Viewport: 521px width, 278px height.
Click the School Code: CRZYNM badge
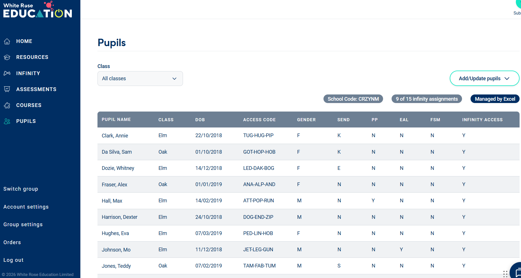[x=353, y=99]
